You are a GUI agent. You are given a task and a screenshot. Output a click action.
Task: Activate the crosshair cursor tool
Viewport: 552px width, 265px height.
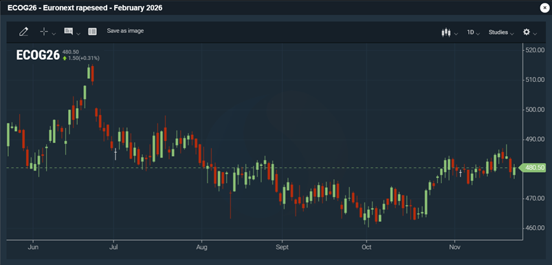(44, 32)
